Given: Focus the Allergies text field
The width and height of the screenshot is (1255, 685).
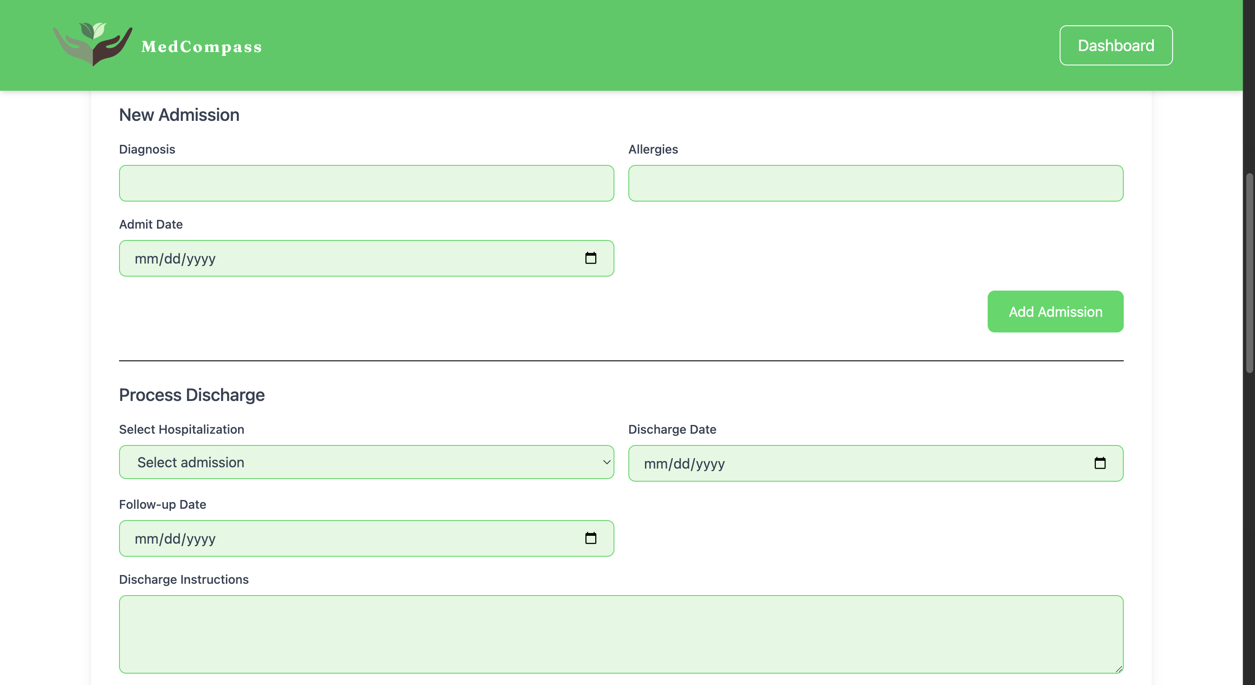Looking at the screenshot, I should (x=876, y=183).
